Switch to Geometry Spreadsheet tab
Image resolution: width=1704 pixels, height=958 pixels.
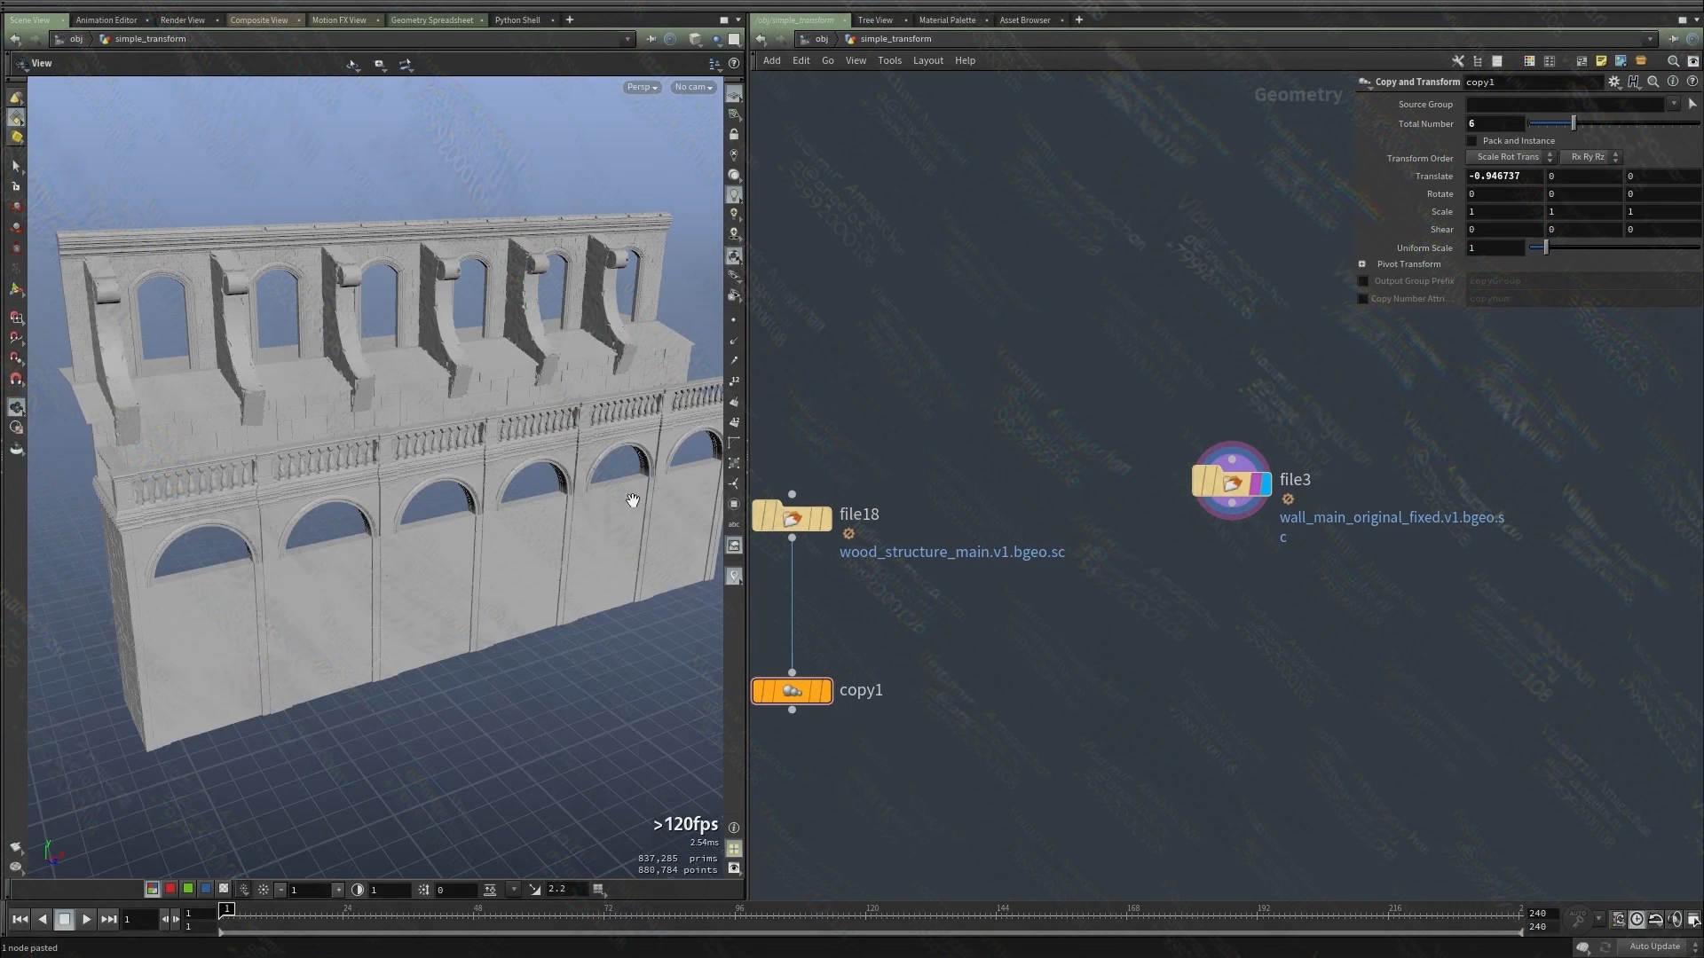tap(432, 20)
